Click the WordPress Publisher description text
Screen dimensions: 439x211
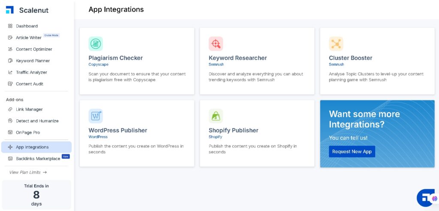[136, 149]
